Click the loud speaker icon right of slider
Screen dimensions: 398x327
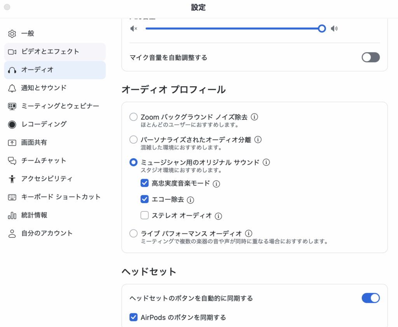334,28
